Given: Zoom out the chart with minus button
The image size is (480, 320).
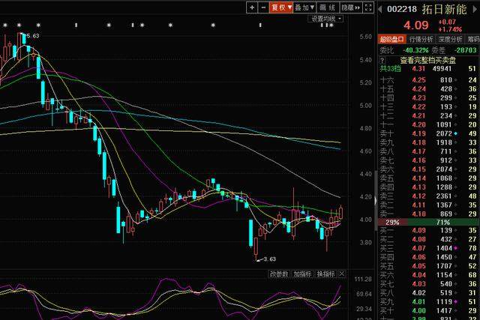Looking at the screenshot, I should [x=263, y=7].
